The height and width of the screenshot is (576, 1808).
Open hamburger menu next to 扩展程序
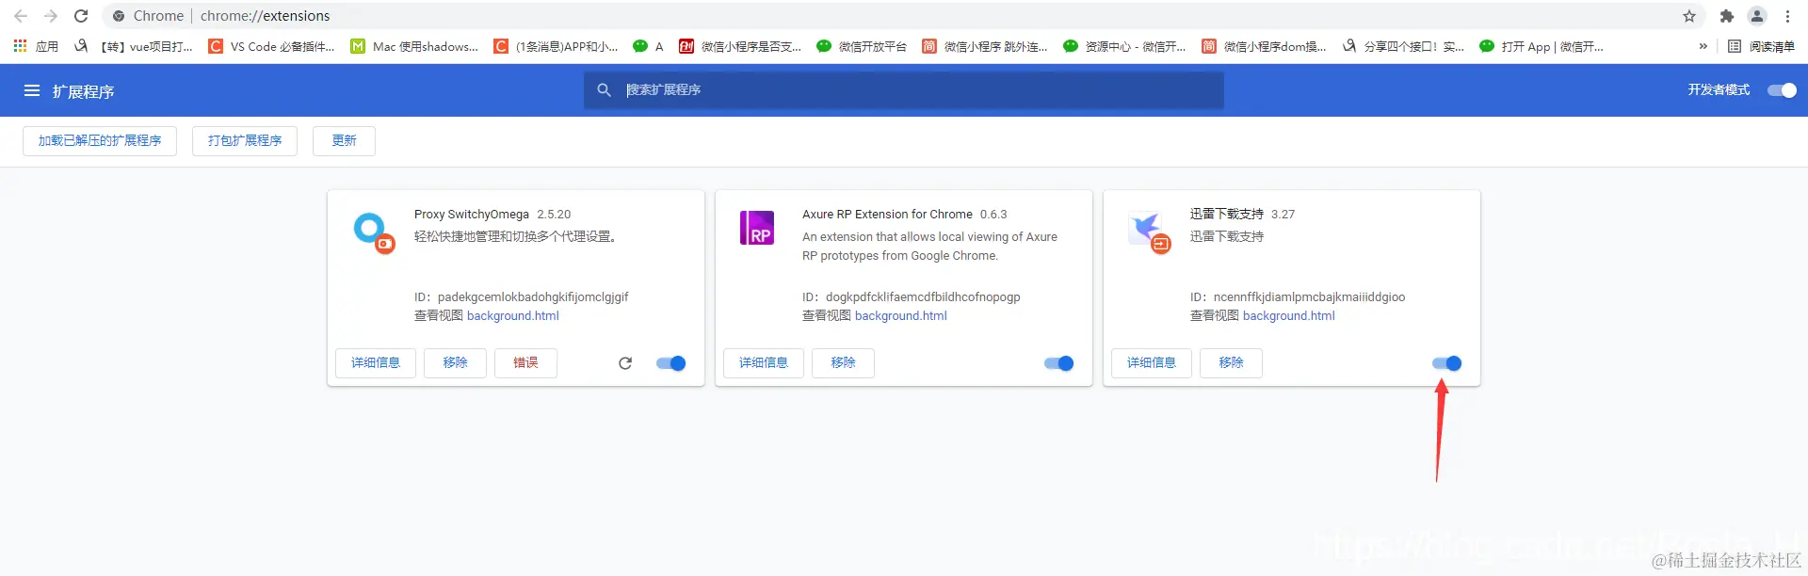[x=32, y=90]
